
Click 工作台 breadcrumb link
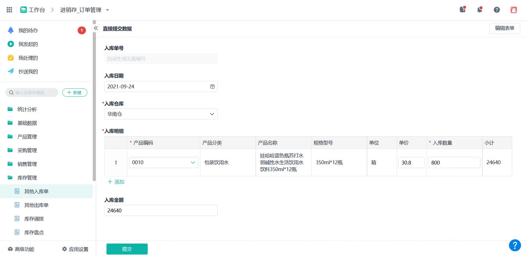click(37, 10)
